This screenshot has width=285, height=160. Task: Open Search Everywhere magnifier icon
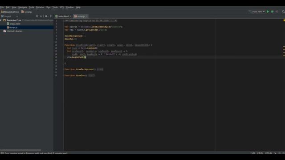[x=283, y=12]
